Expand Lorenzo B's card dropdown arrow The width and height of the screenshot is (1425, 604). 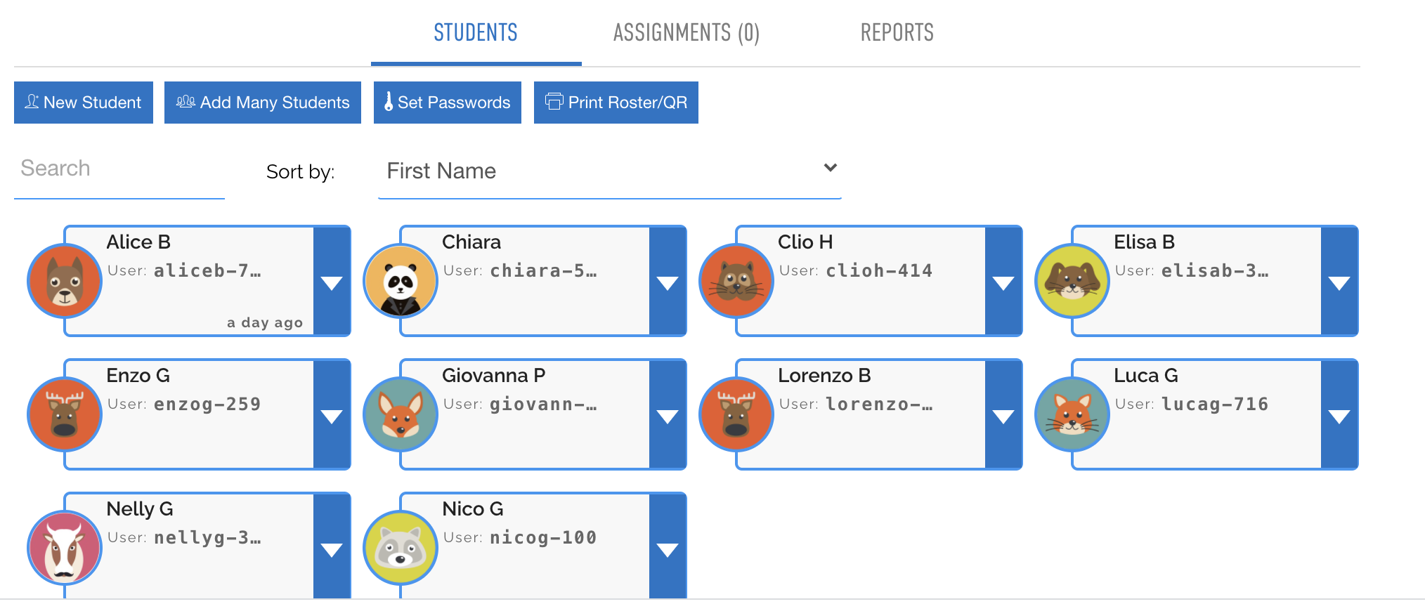point(1003,416)
